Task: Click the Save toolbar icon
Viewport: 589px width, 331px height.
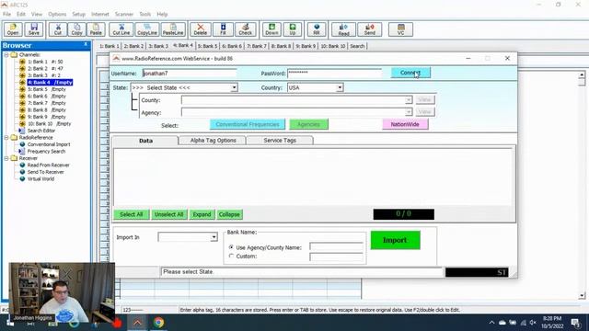Action: (x=34, y=29)
